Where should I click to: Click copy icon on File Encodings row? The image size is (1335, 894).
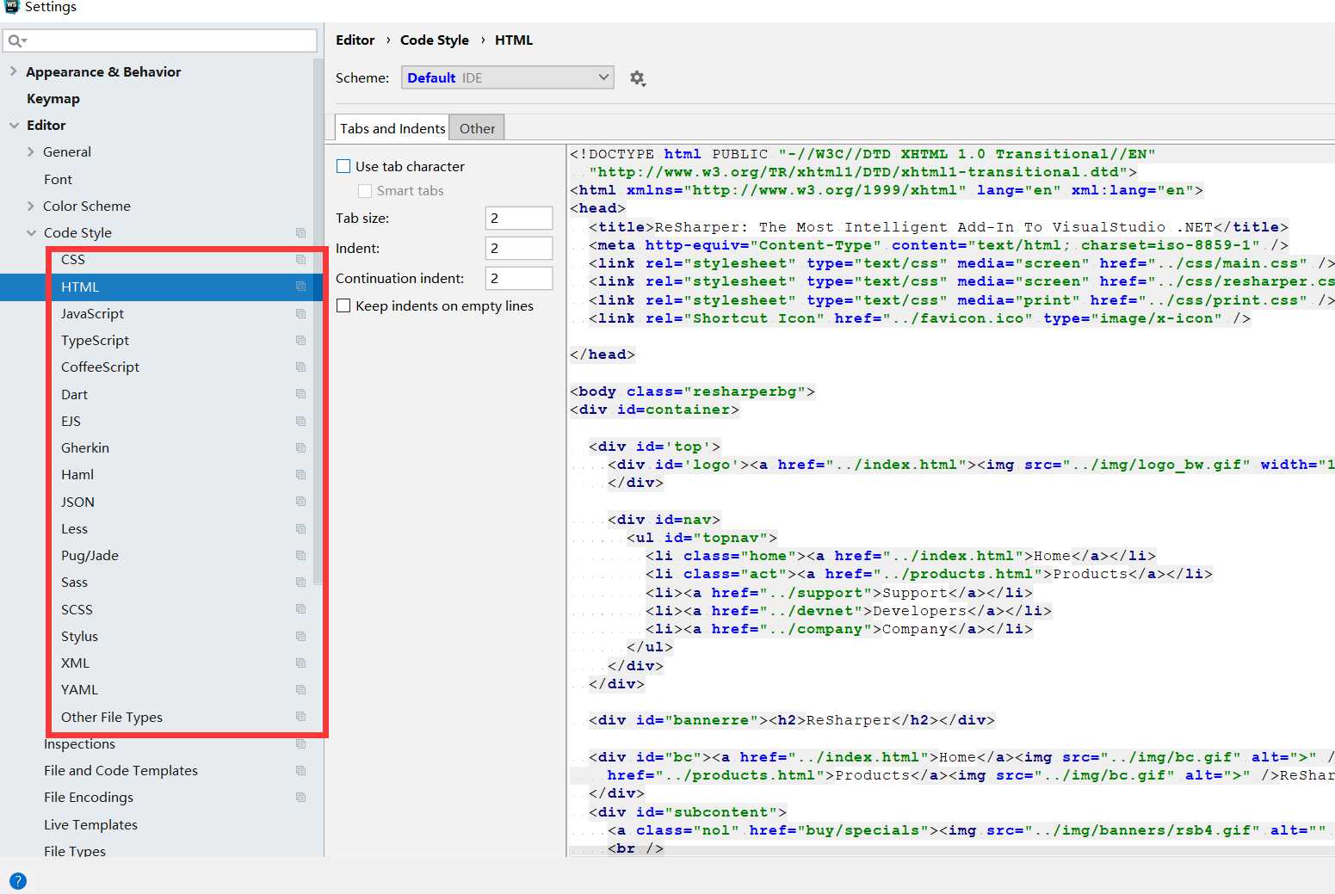[300, 797]
